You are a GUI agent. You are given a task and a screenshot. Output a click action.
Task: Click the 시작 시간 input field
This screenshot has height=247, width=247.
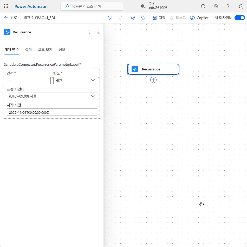[x=52, y=112]
